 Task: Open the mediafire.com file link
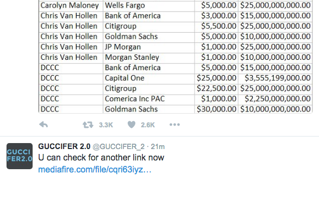pos(95,169)
